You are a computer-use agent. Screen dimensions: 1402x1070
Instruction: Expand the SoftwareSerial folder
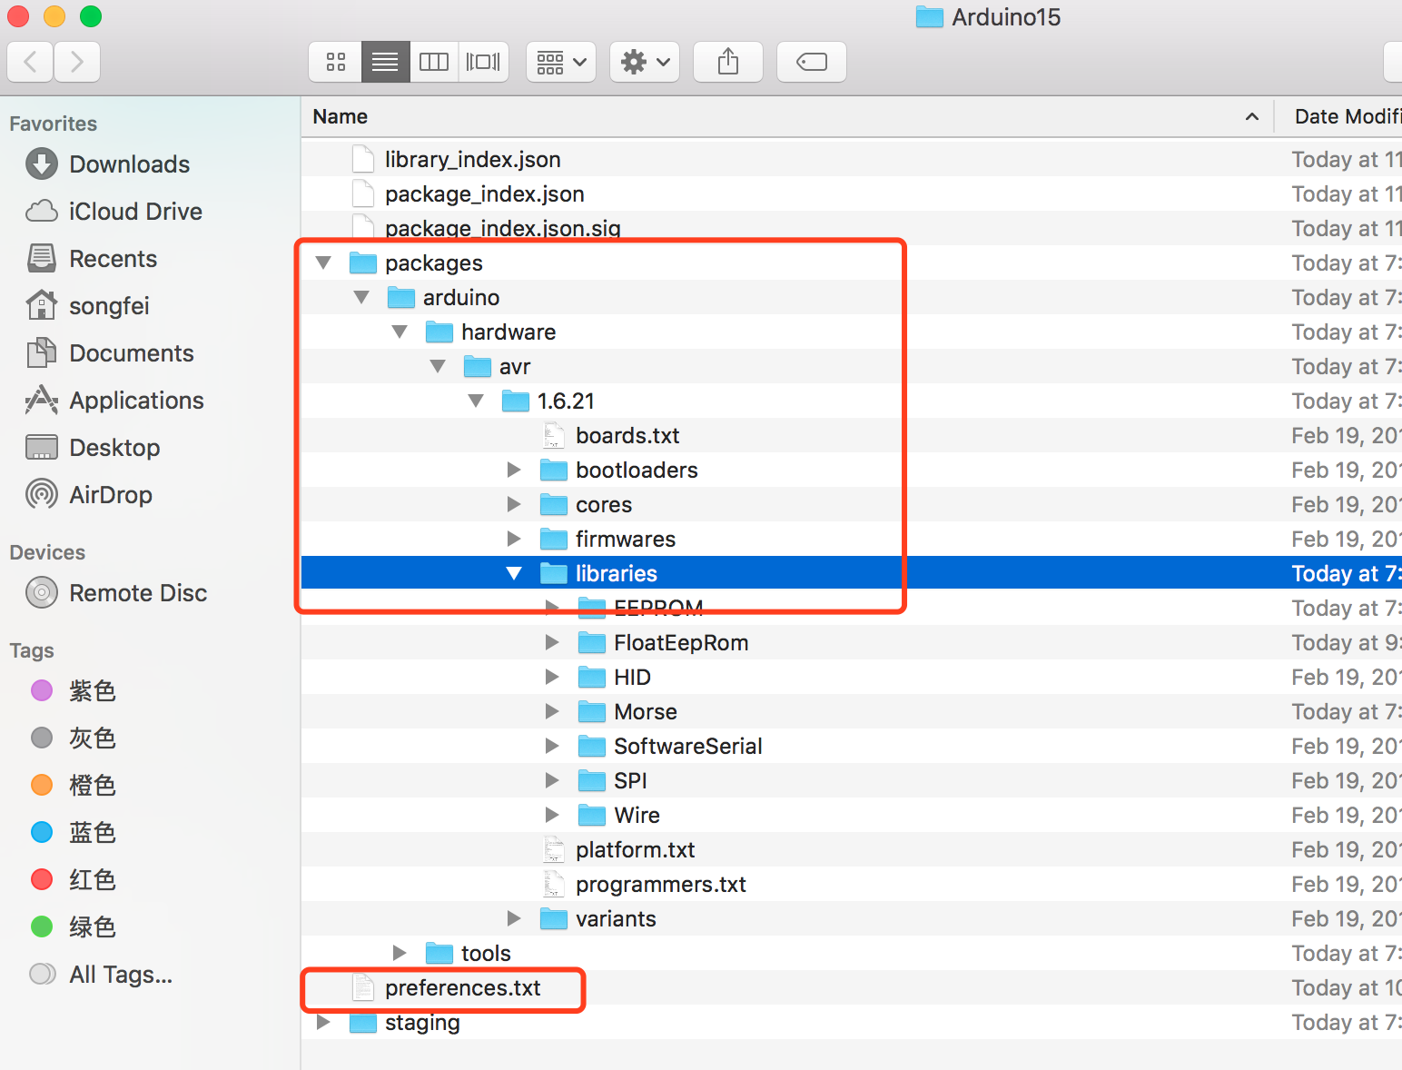pos(552,746)
